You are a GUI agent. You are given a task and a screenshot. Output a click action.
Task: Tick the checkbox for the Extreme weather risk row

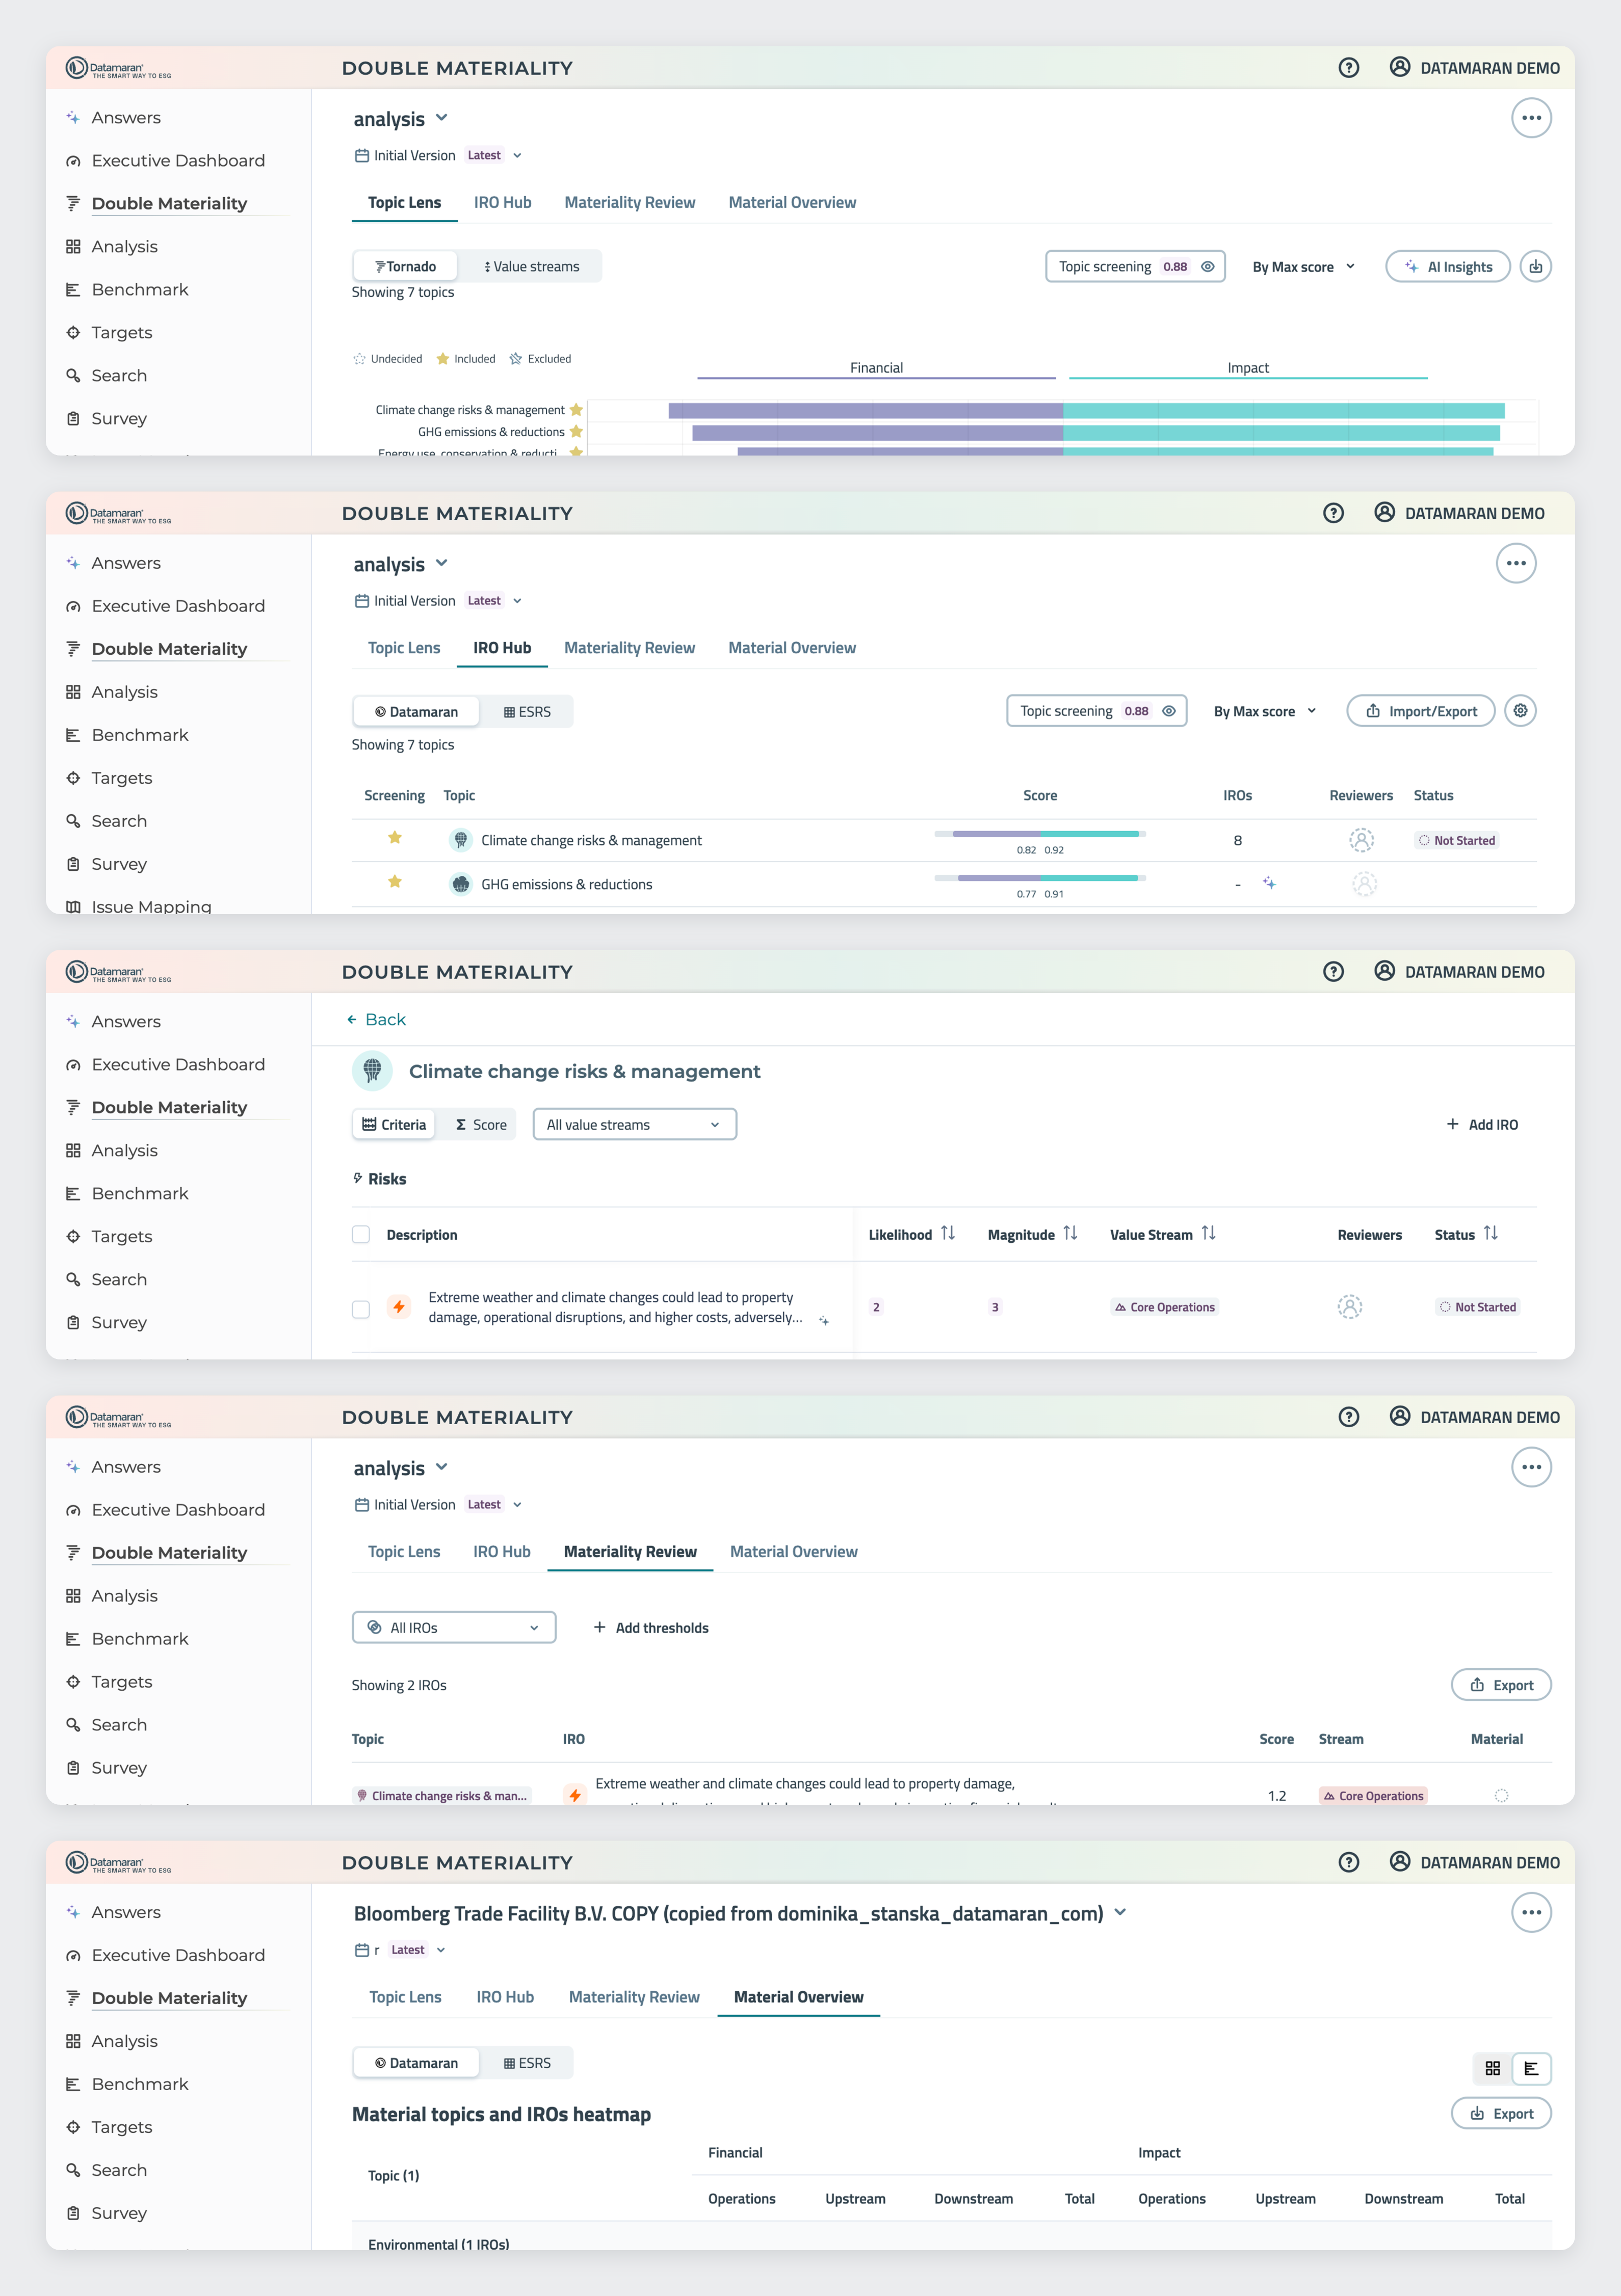tap(361, 1308)
